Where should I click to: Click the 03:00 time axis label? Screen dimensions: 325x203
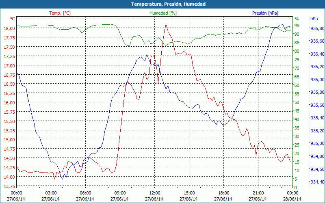[51, 193]
